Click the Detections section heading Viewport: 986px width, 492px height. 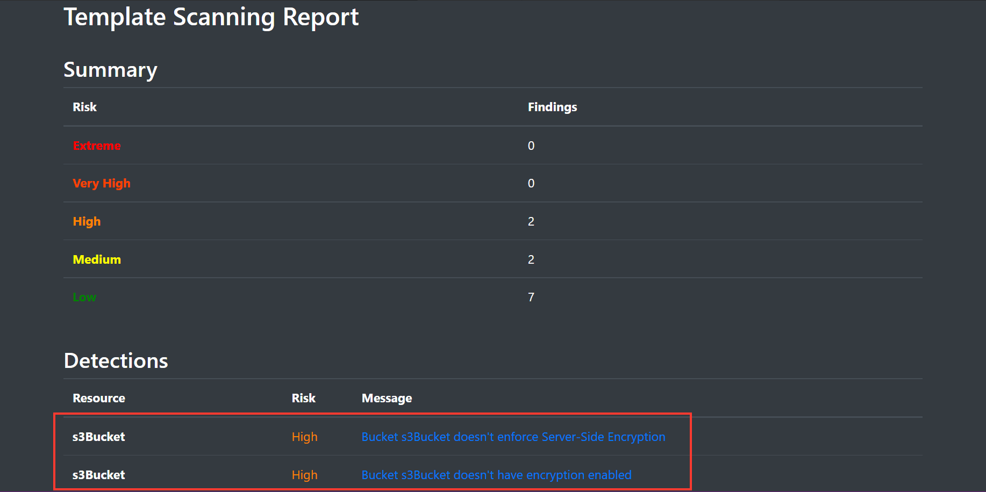[x=116, y=361]
